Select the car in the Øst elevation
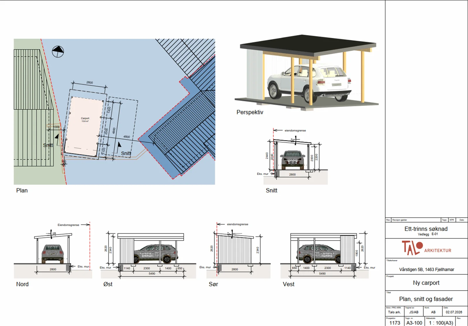The image size is (468, 326). 156,253
